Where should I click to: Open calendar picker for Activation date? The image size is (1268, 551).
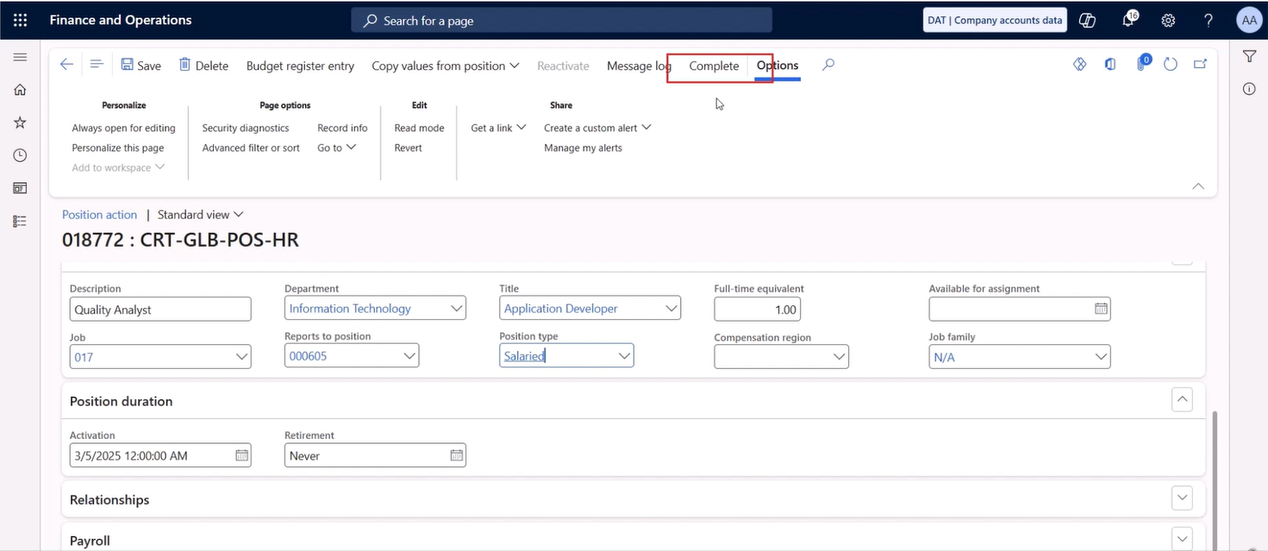(242, 455)
